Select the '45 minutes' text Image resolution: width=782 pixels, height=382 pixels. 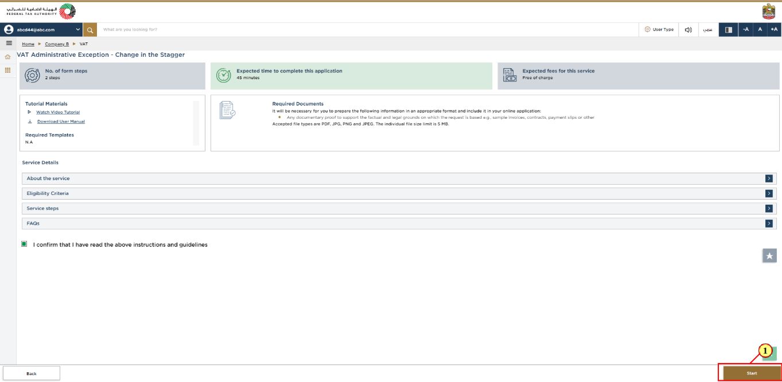point(248,78)
